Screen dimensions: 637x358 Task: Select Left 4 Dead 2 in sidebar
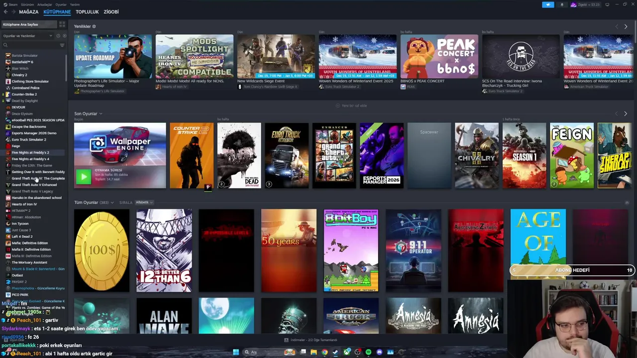click(x=22, y=237)
